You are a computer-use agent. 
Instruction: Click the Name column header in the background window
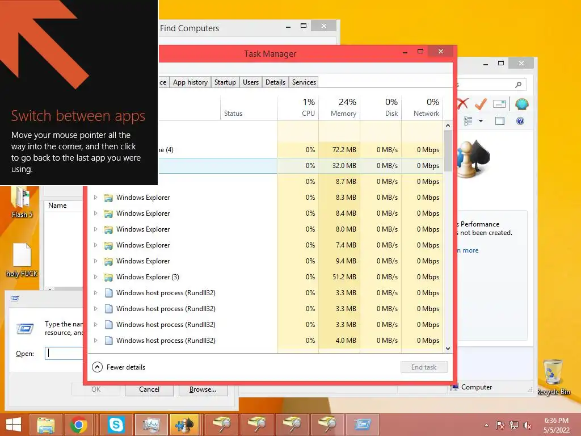(x=57, y=206)
